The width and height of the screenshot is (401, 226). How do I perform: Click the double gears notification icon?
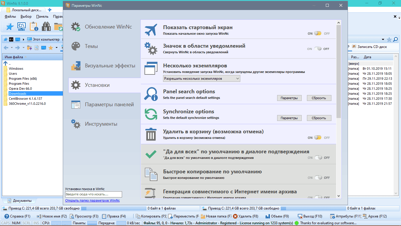click(x=151, y=49)
